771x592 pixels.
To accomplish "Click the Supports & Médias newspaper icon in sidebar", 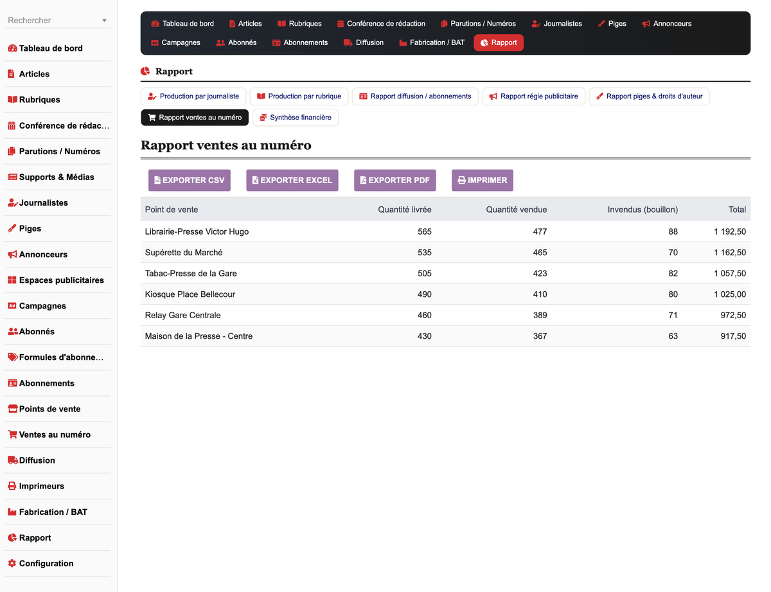I will 12,177.
